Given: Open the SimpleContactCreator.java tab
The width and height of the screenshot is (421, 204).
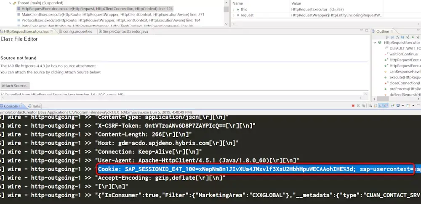Looking at the screenshot, I should point(123,31).
